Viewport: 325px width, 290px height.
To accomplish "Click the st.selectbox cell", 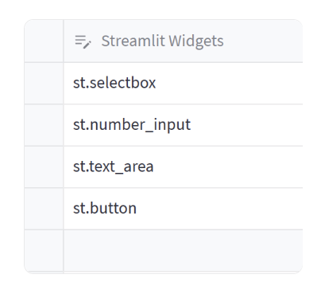I will (183, 83).
